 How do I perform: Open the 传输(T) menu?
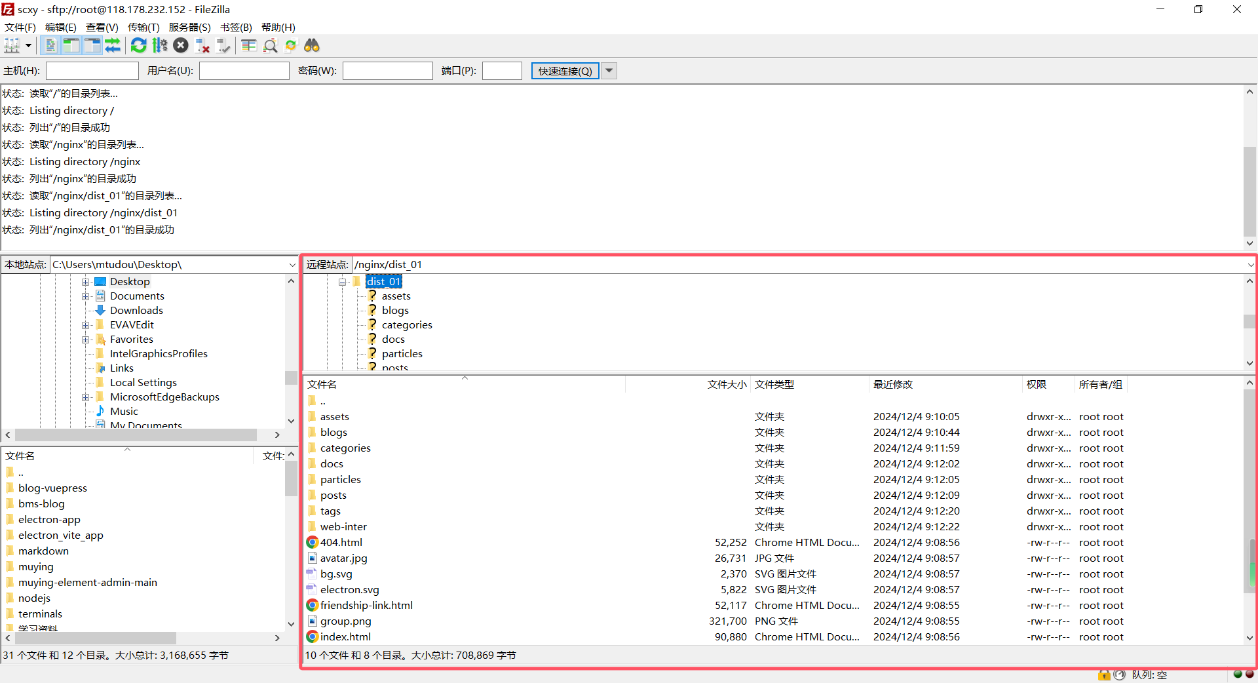[143, 27]
